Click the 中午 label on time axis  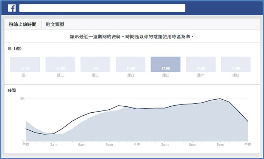coord(137,144)
